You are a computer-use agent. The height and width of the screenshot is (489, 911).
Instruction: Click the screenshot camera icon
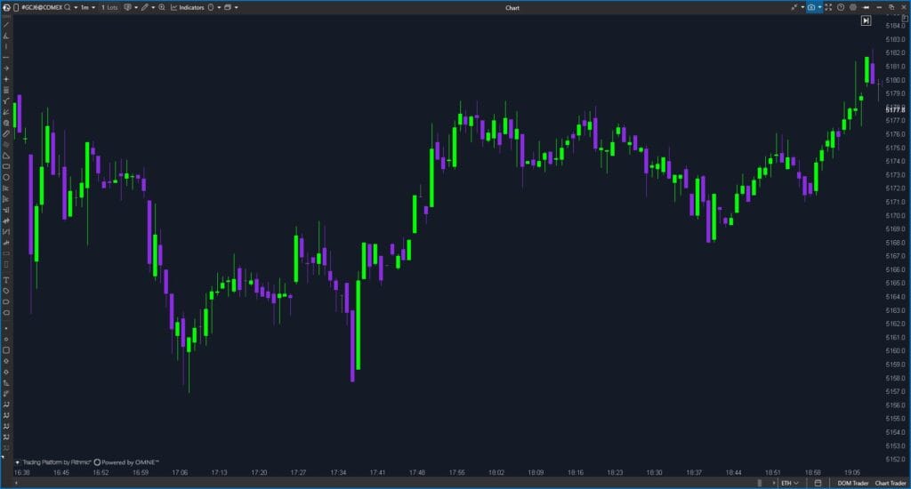(810, 7)
